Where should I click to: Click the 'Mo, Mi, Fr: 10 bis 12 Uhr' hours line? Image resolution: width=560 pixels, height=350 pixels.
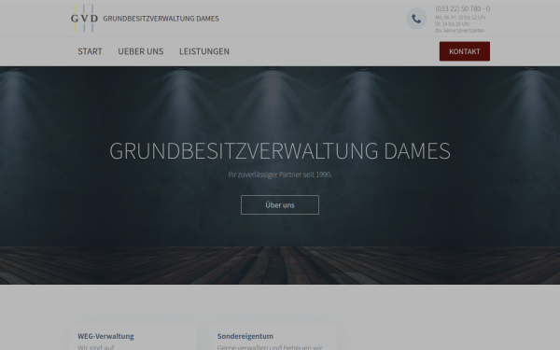tap(460, 17)
